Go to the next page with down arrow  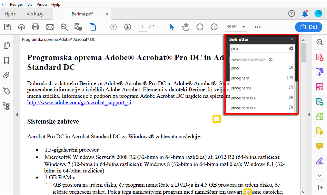[x=128, y=27]
